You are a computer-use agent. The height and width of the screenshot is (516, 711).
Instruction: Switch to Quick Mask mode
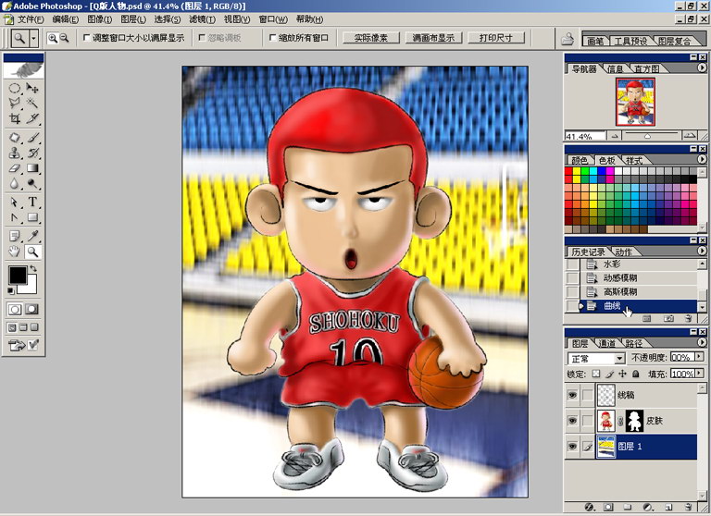(31, 309)
